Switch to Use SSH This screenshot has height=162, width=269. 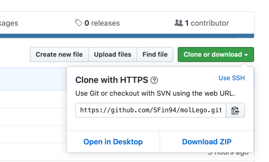point(231,78)
